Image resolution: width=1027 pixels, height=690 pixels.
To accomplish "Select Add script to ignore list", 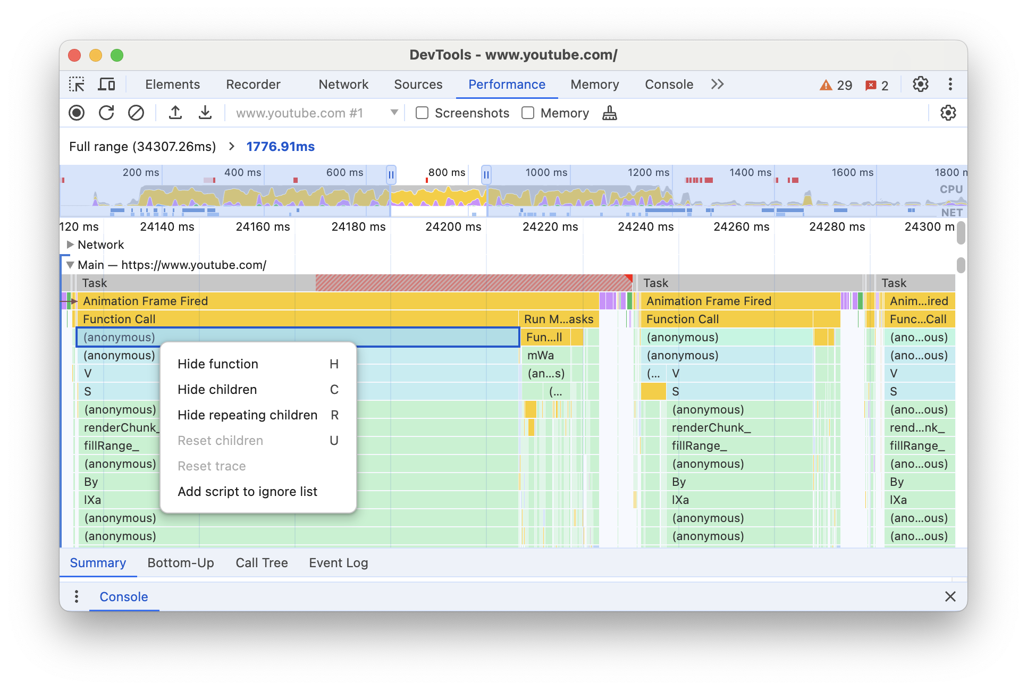I will point(246,490).
